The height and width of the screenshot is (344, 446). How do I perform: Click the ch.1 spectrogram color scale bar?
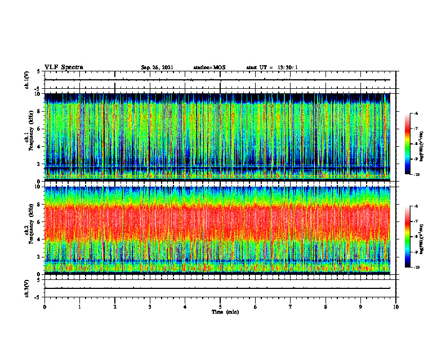click(407, 144)
